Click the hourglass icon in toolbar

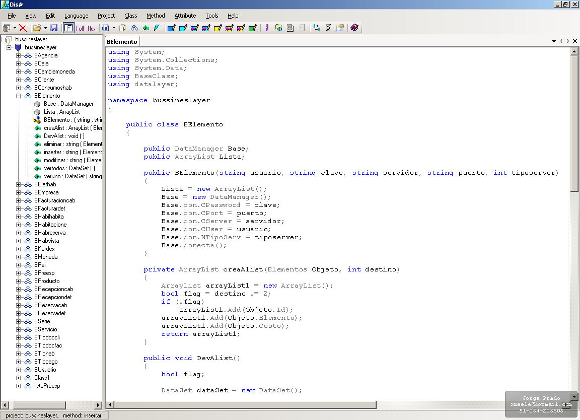[328, 28]
